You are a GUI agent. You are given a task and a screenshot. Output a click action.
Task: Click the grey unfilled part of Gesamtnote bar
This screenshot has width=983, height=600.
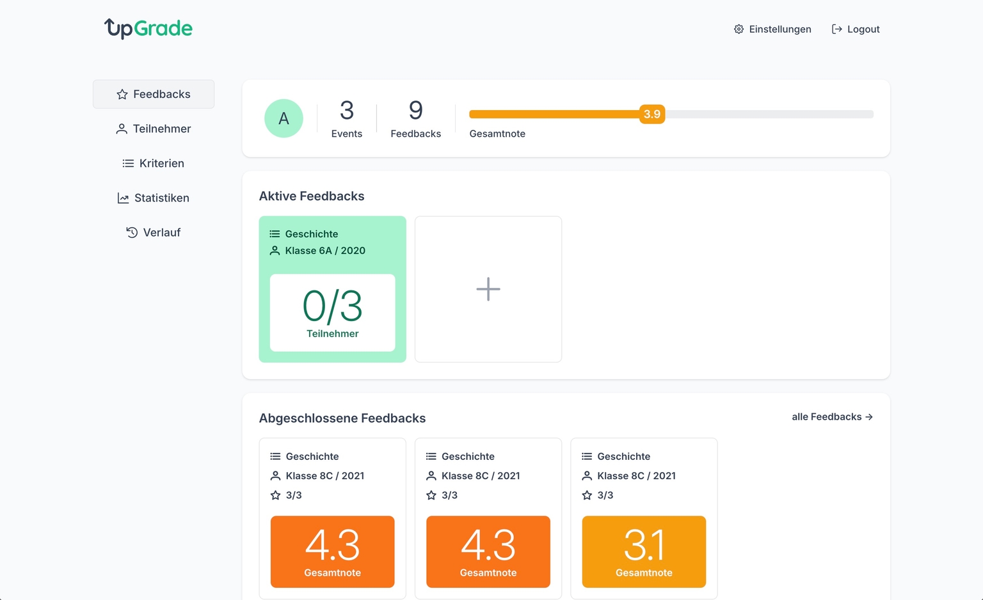tap(769, 114)
